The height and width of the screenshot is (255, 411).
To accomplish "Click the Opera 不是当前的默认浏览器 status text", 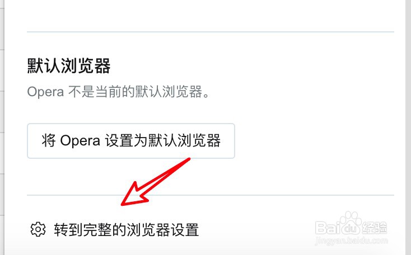I will pyautogui.click(x=118, y=92).
